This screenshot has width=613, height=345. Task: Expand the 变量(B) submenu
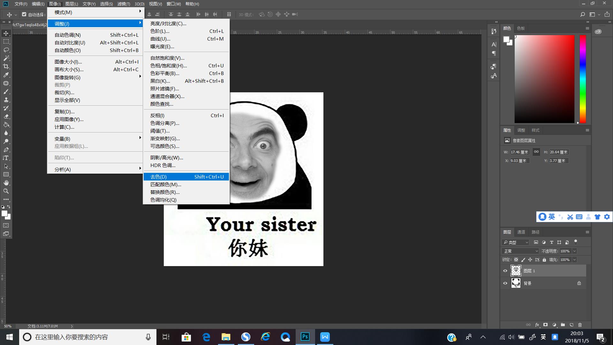(95, 139)
